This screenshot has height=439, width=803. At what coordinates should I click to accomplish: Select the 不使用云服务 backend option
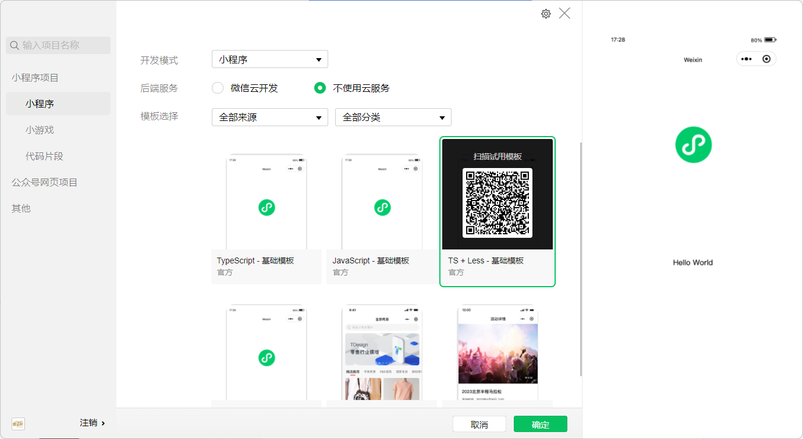[x=319, y=88]
